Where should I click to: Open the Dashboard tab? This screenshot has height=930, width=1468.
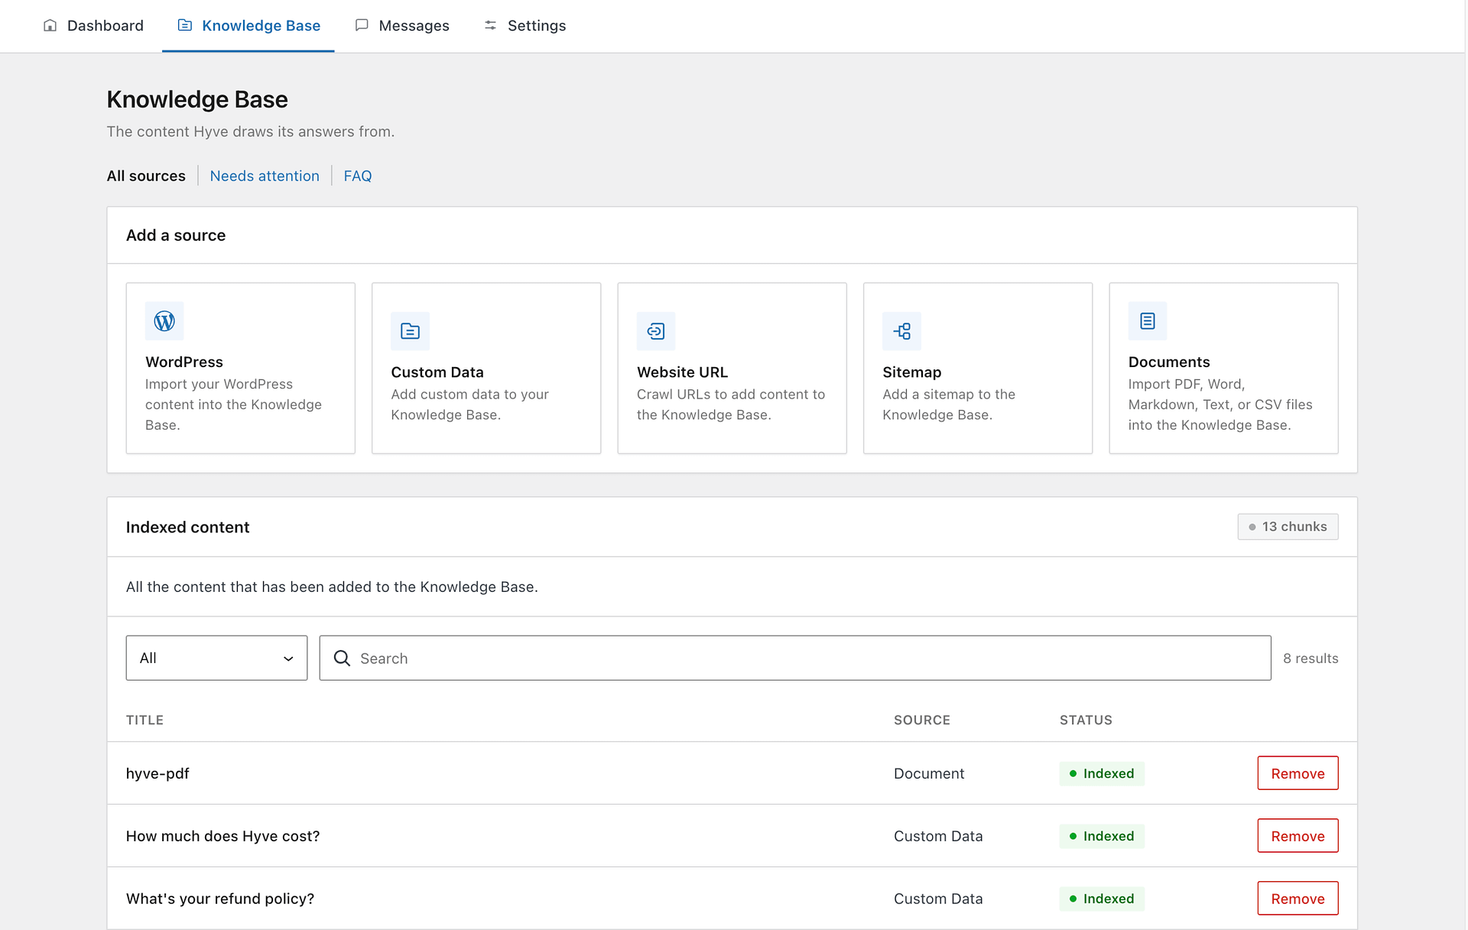(x=93, y=25)
